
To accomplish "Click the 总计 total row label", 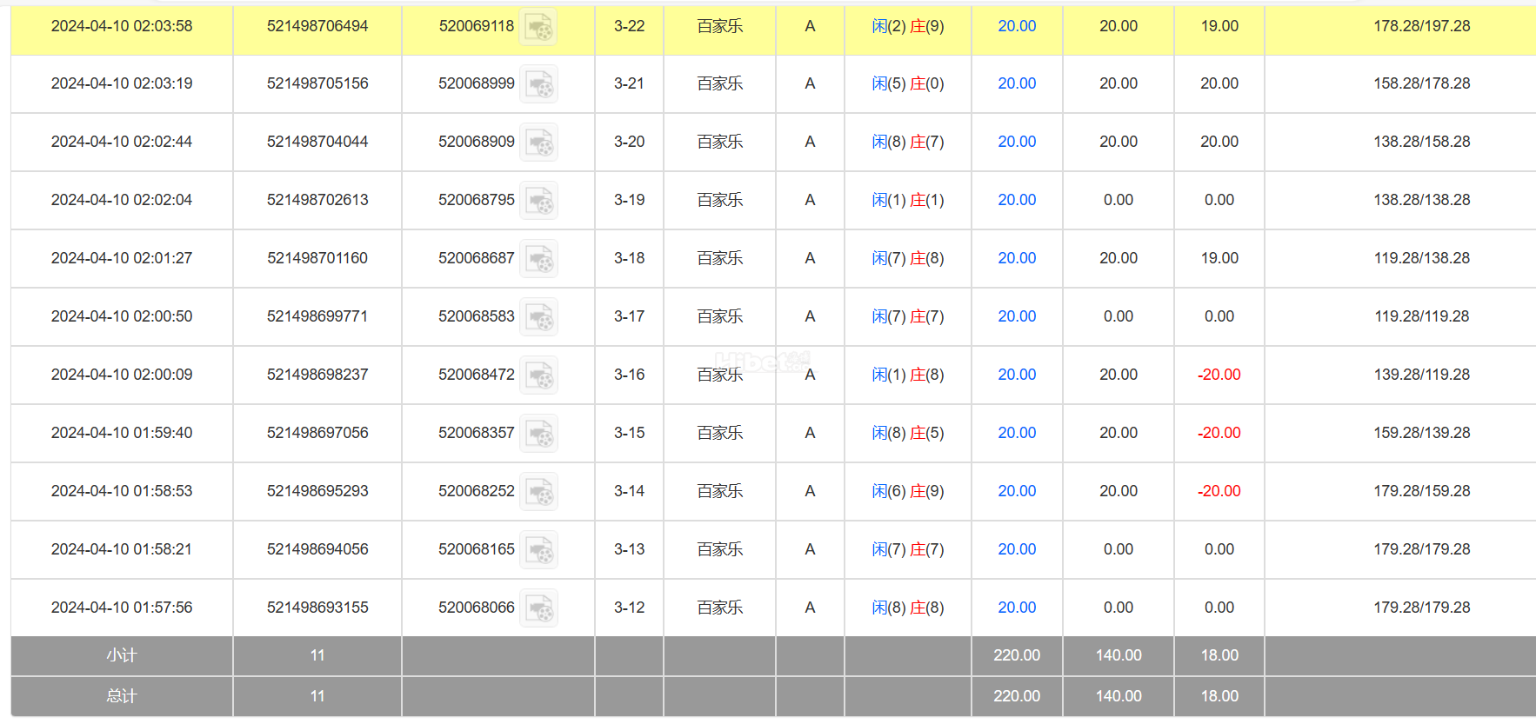I will 122,696.
